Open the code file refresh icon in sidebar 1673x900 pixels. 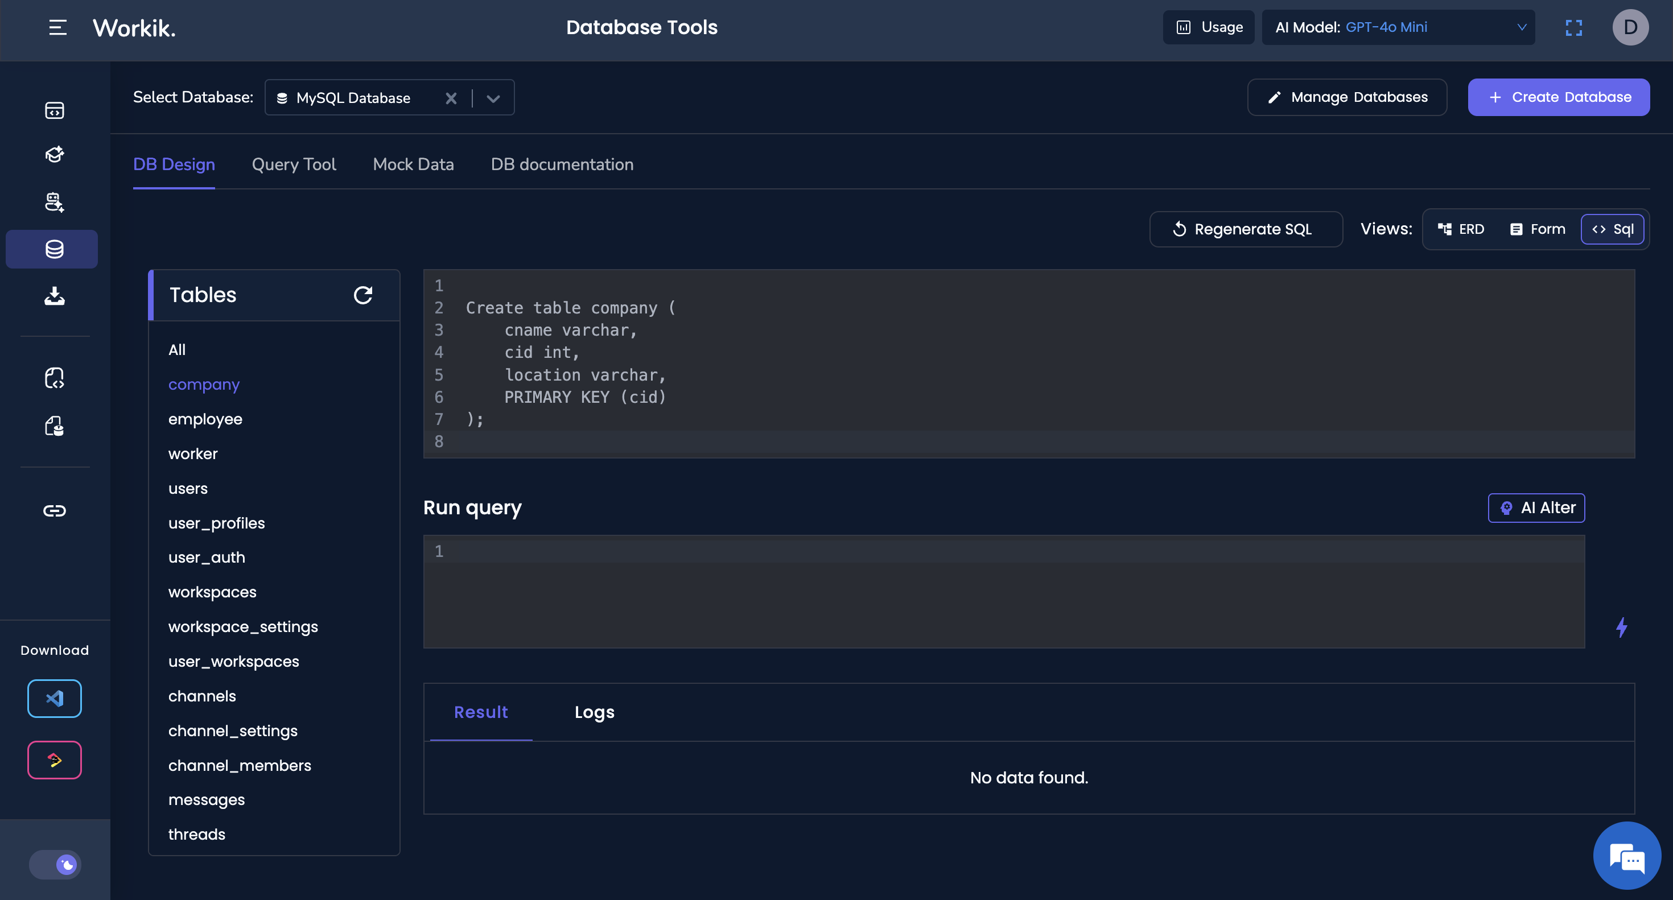click(x=55, y=378)
